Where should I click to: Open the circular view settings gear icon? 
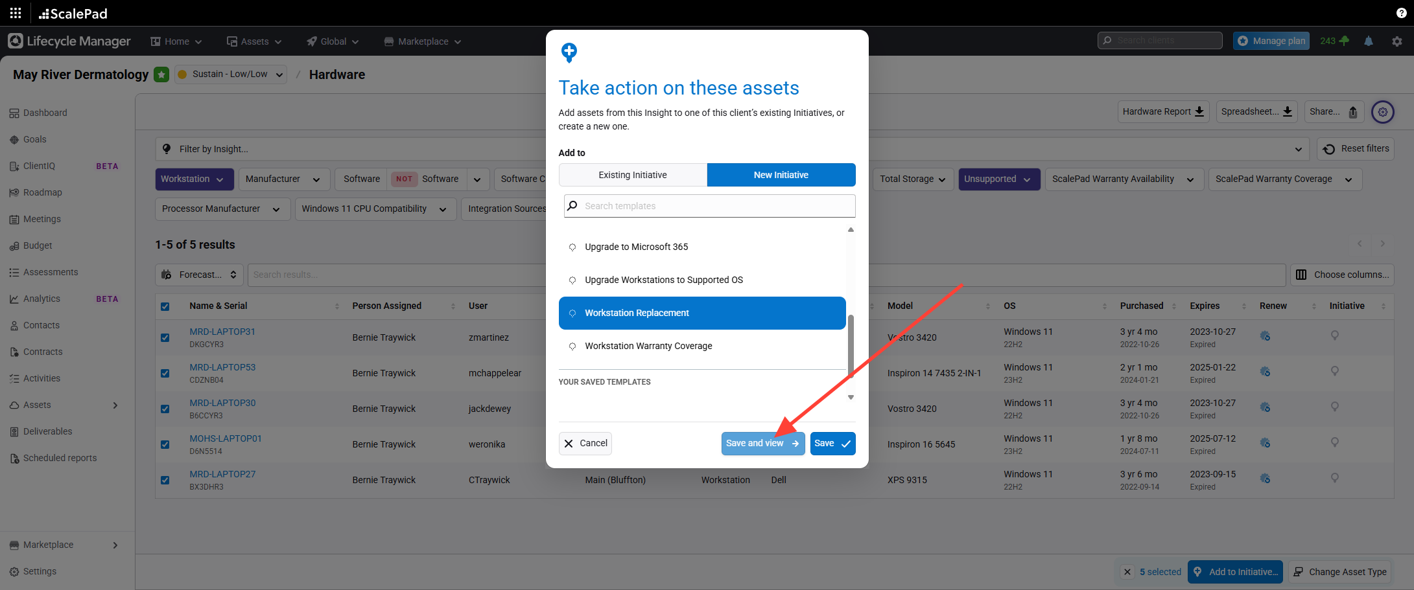(x=1382, y=112)
